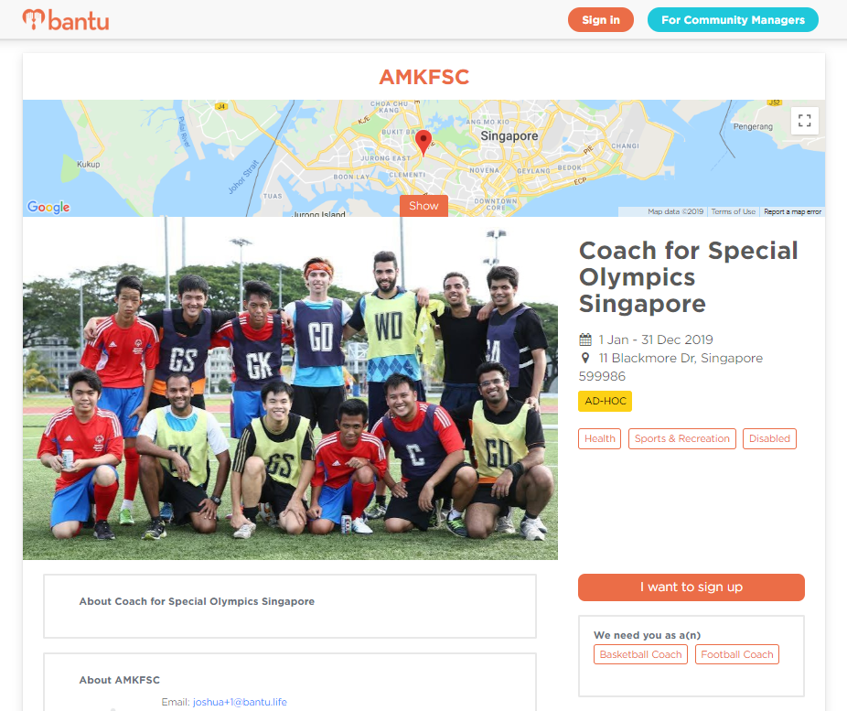Screen dimensions: 847x711
Task: Click the AD-HOC yellow badge
Action: pos(605,402)
